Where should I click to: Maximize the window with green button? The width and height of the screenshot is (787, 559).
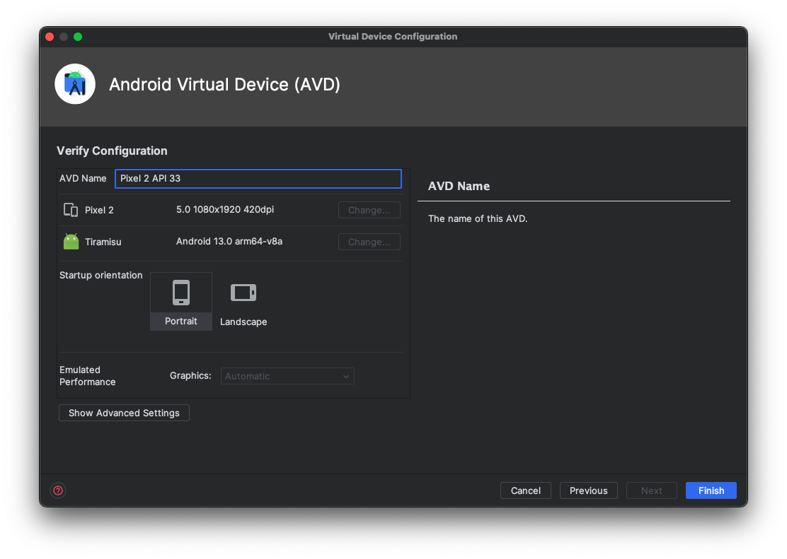(78, 37)
